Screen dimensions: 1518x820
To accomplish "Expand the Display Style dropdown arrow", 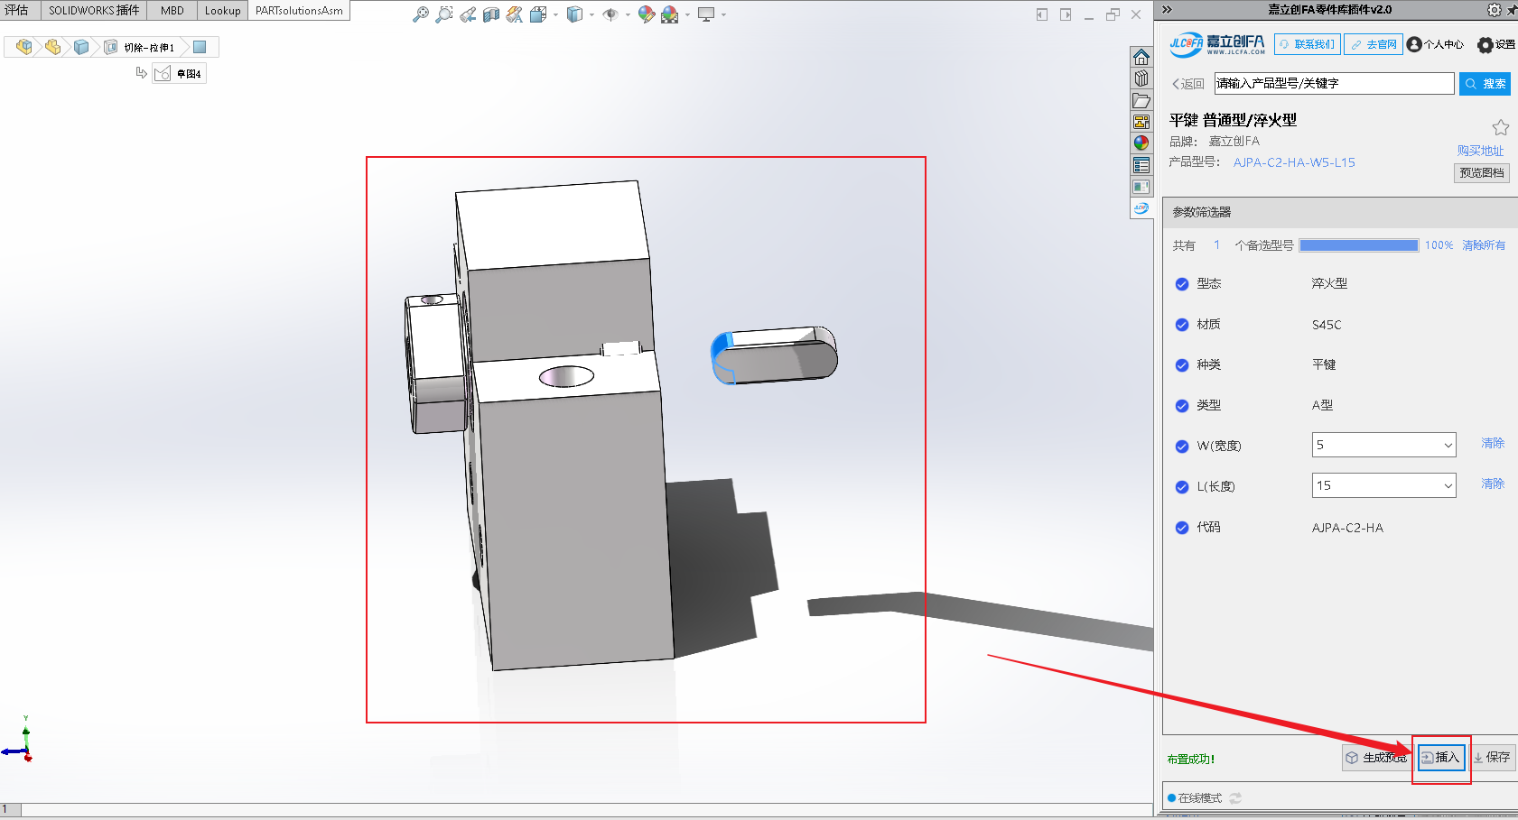I will pyautogui.click(x=591, y=14).
